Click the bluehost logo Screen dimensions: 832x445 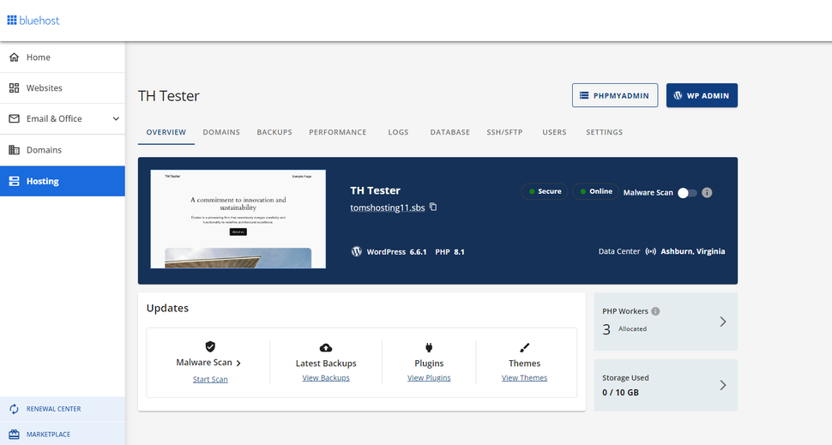(33, 21)
